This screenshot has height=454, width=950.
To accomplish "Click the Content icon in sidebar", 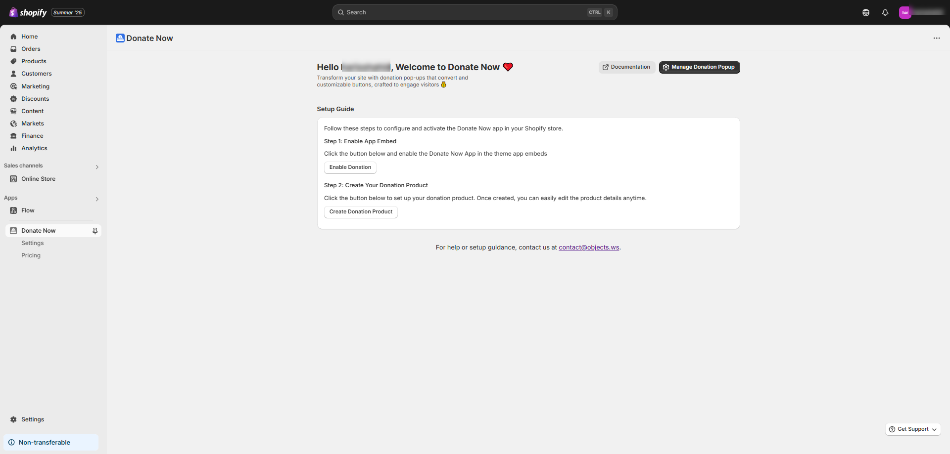I will 13,111.
